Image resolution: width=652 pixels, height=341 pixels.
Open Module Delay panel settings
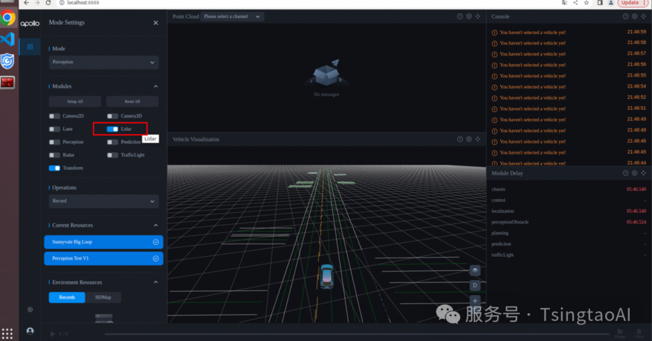point(634,173)
